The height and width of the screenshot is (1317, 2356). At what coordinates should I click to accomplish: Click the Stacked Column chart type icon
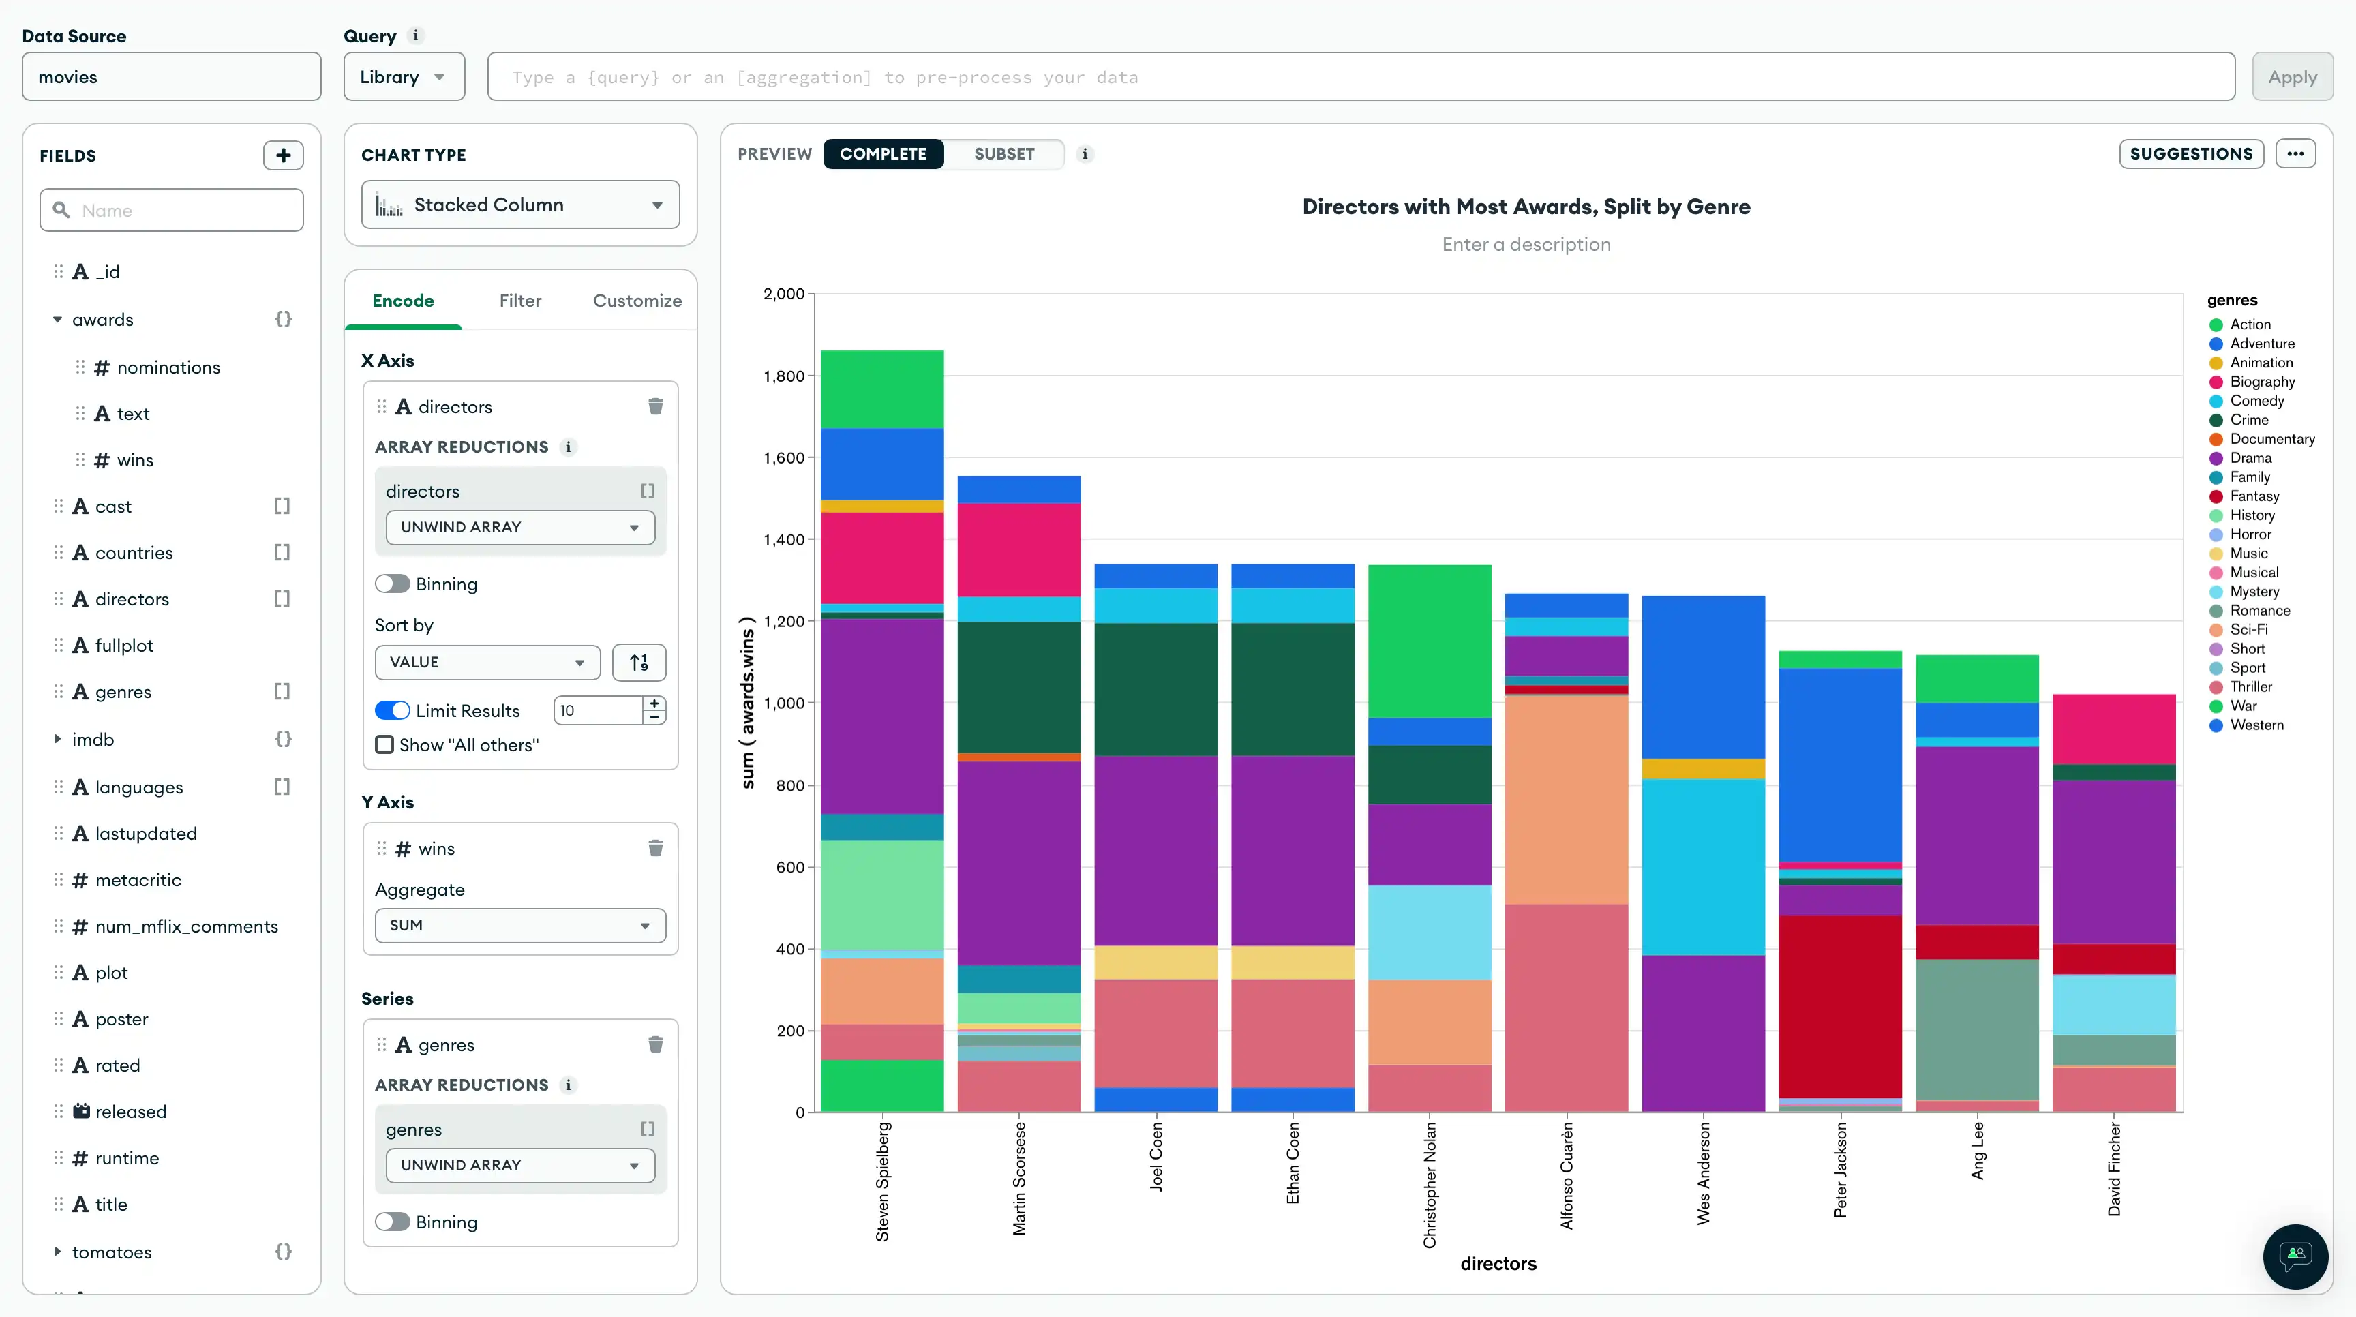(x=389, y=204)
